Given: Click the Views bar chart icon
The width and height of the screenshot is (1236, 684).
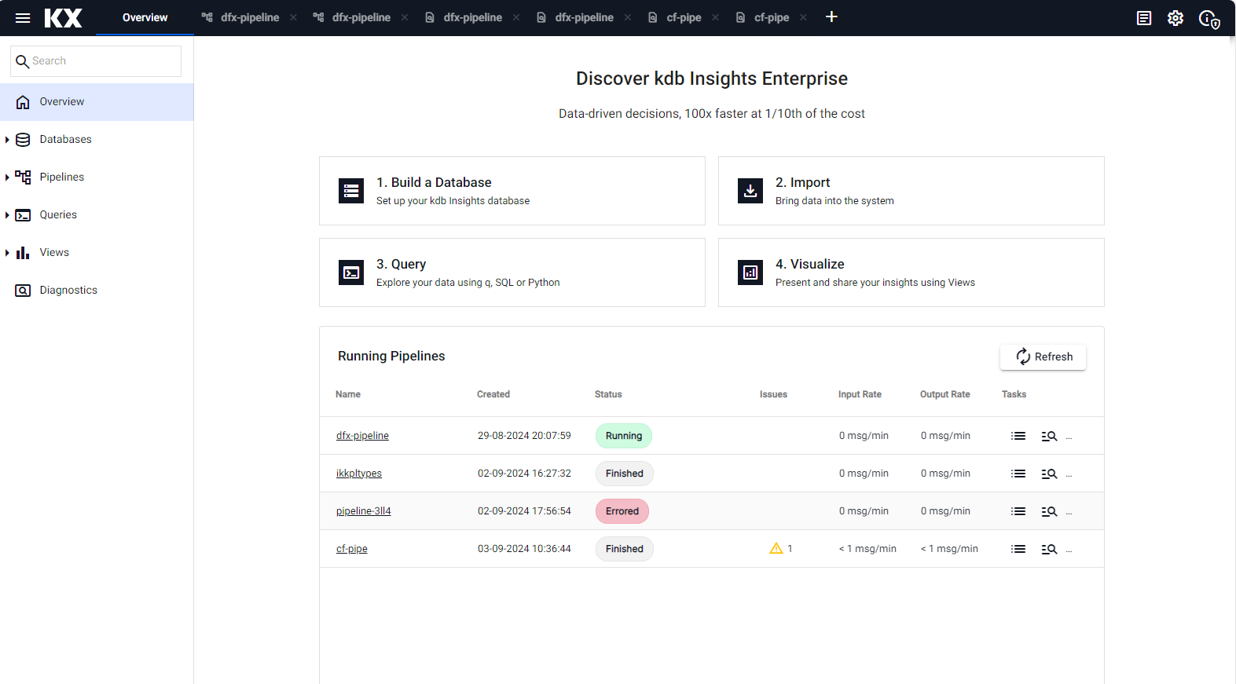Looking at the screenshot, I should [23, 253].
